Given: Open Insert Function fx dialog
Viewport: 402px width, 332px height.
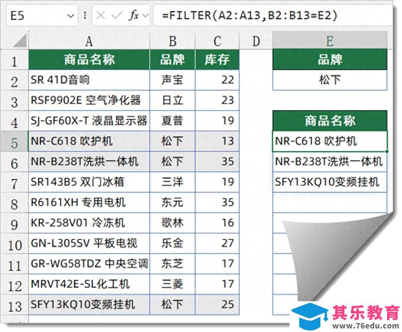Looking at the screenshot, I should point(134,15).
